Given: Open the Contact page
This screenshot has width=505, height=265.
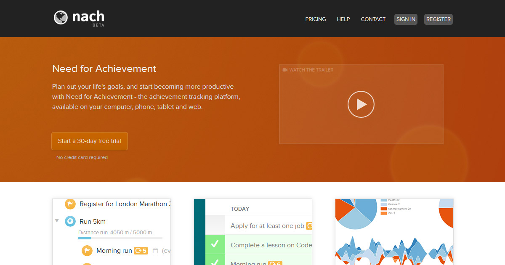Looking at the screenshot, I should pyautogui.click(x=373, y=19).
